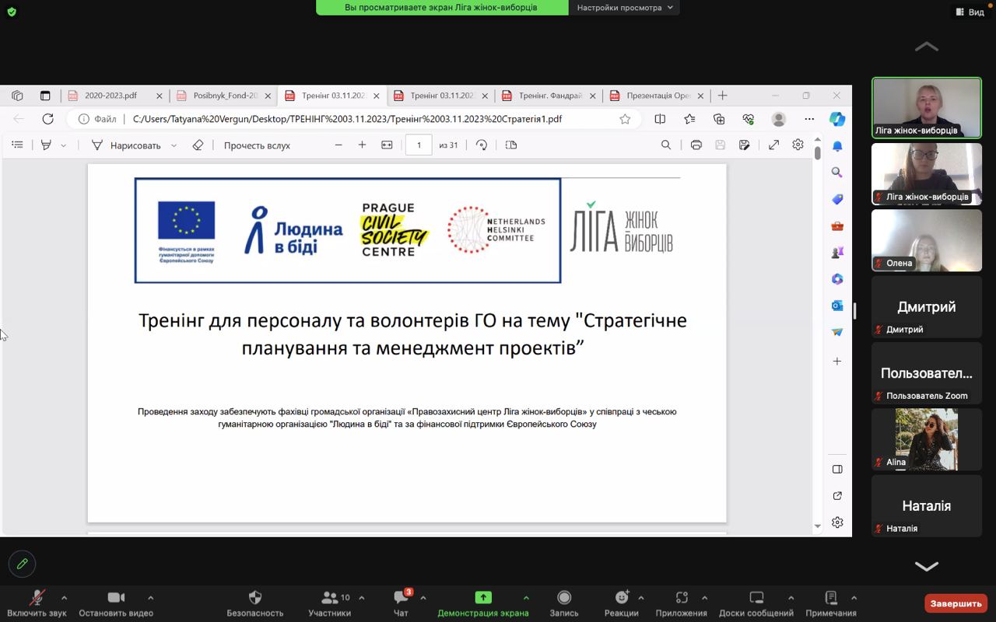Expand video options arrow next to camera

150,598
